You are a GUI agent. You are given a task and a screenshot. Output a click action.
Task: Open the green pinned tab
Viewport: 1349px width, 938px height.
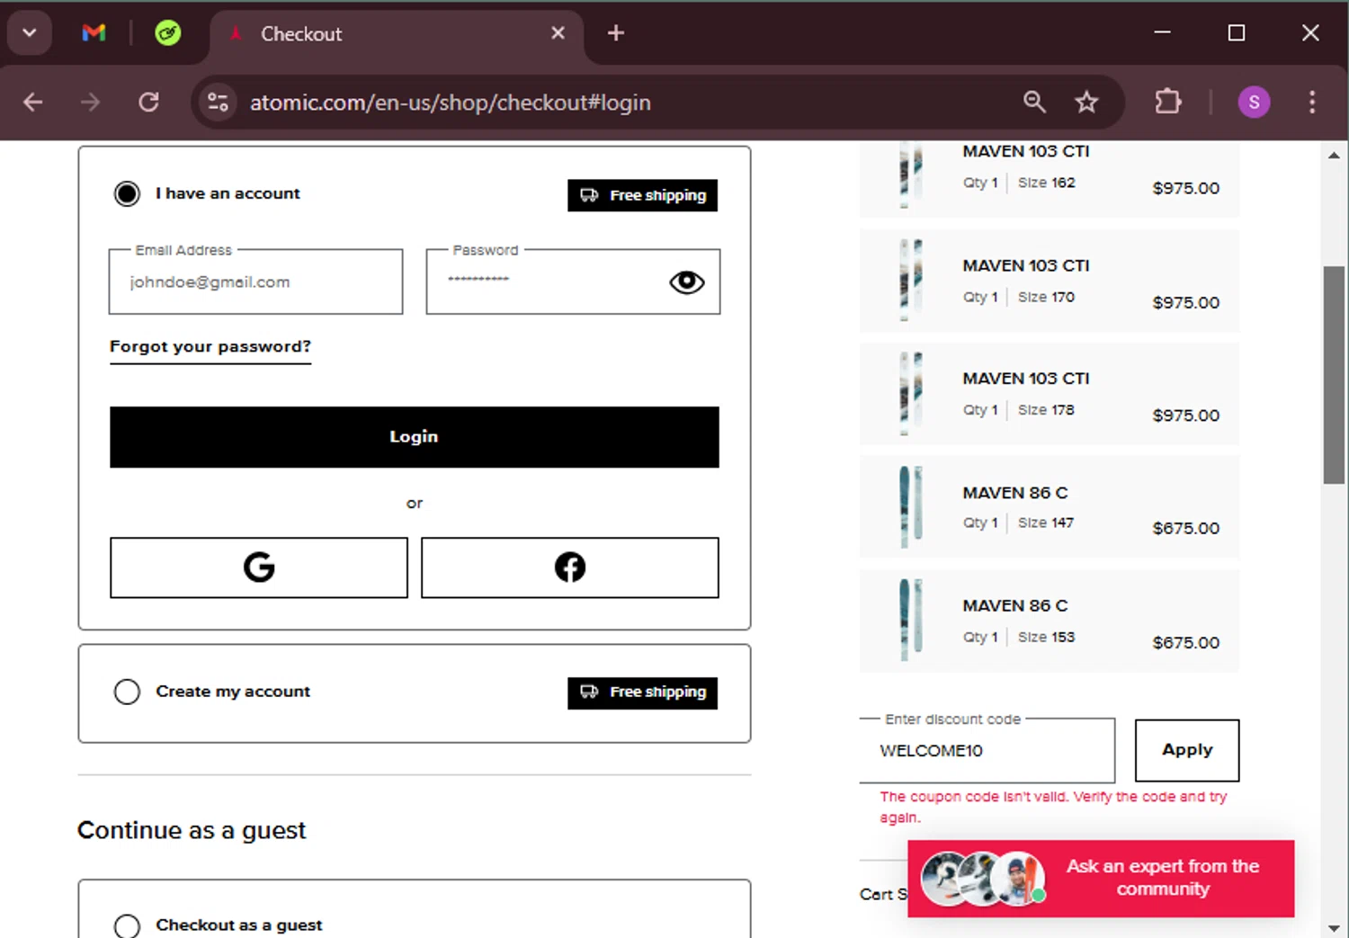tap(167, 33)
